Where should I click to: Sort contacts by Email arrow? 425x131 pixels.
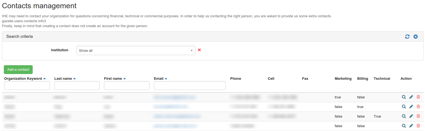[166, 79]
